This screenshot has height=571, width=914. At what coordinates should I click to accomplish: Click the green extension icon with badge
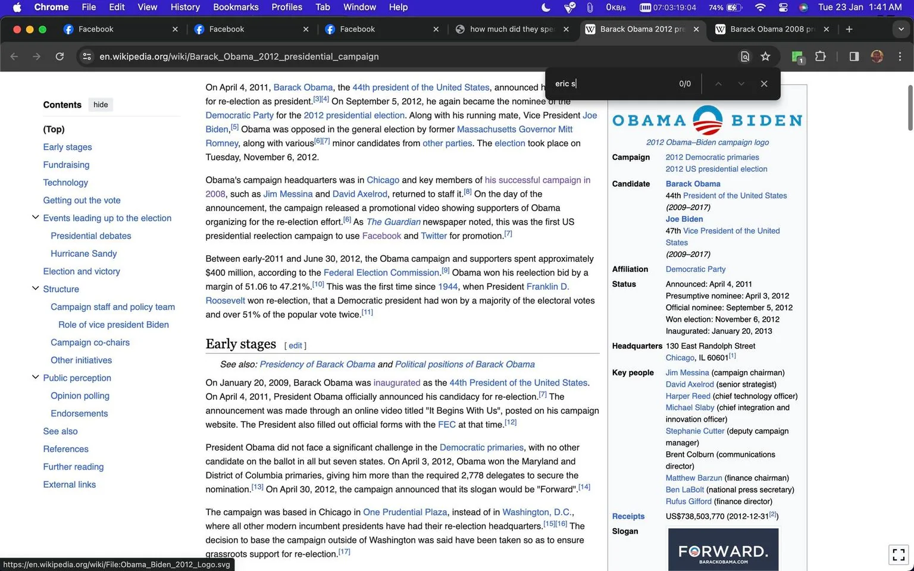pyautogui.click(x=797, y=57)
